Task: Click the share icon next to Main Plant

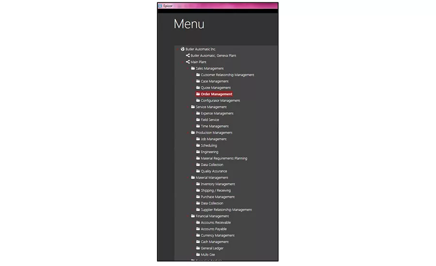Action: (x=187, y=62)
